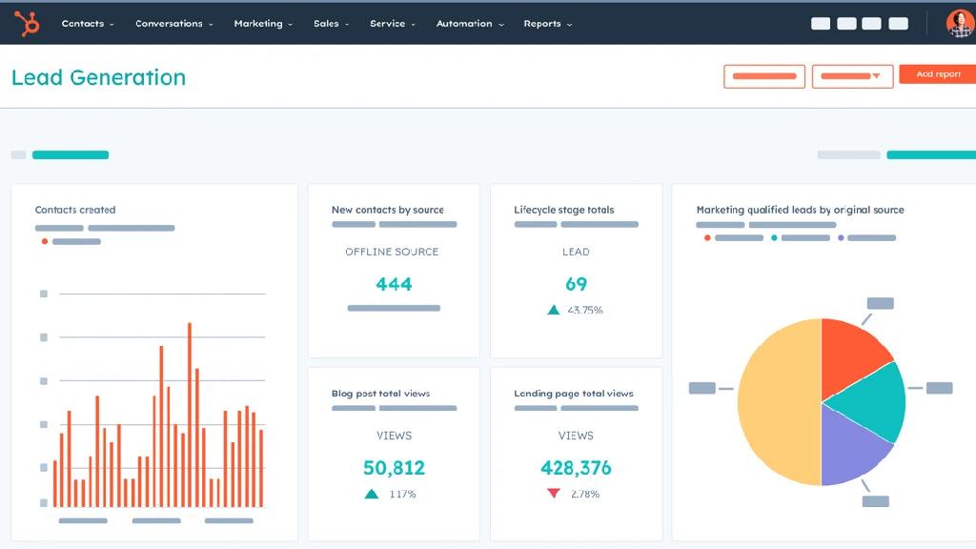The height and width of the screenshot is (549, 976).
Task: Select the teal tab below Lead Generation title
Action: [x=71, y=154]
